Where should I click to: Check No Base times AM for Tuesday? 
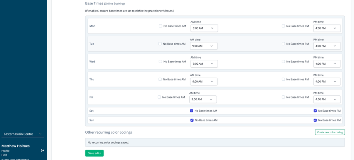tap(160, 44)
